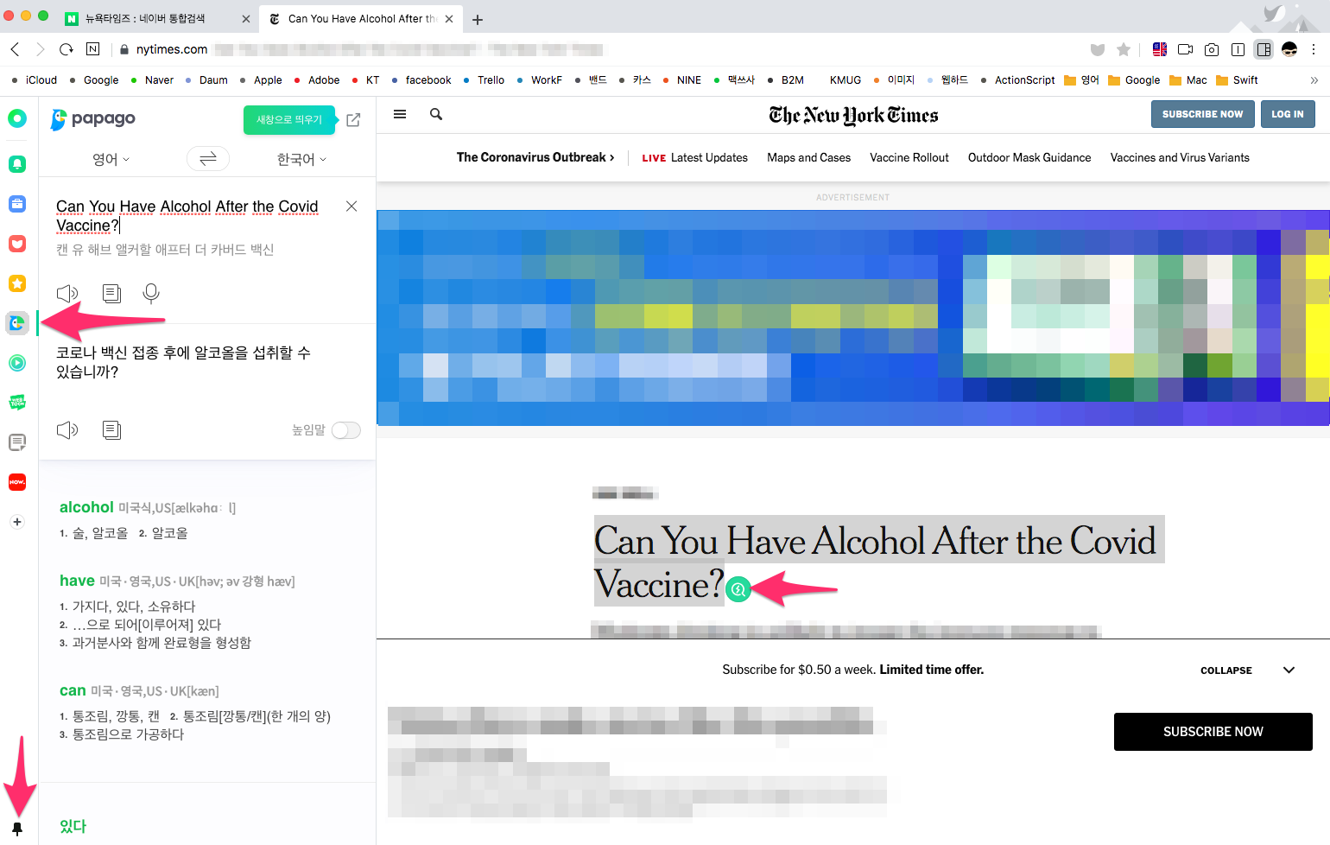Click the video camera toolbar icon

coord(1186,49)
